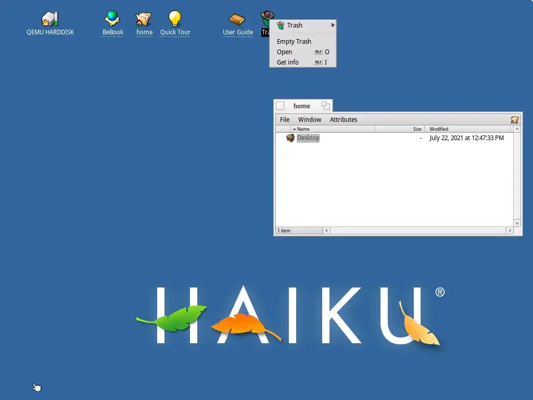The width and height of the screenshot is (533, 400).
Task: Click the modified date July 22, 2021
Action: pos(466,137)
